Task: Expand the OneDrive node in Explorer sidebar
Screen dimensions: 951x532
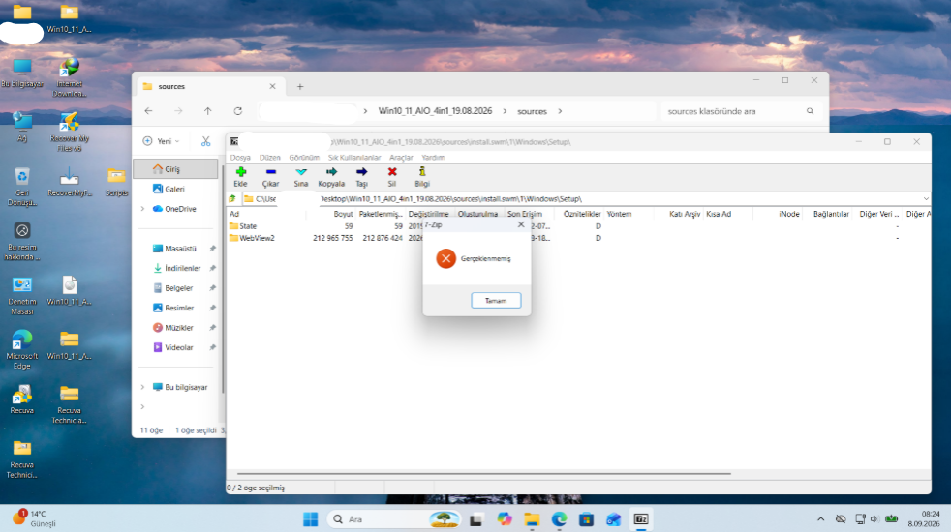Action: [143, 209]
